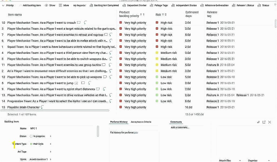Open the Priority view dropdown
Image resolution: width=277 pixels, height=162 pixels.
(x=8, y=5)
